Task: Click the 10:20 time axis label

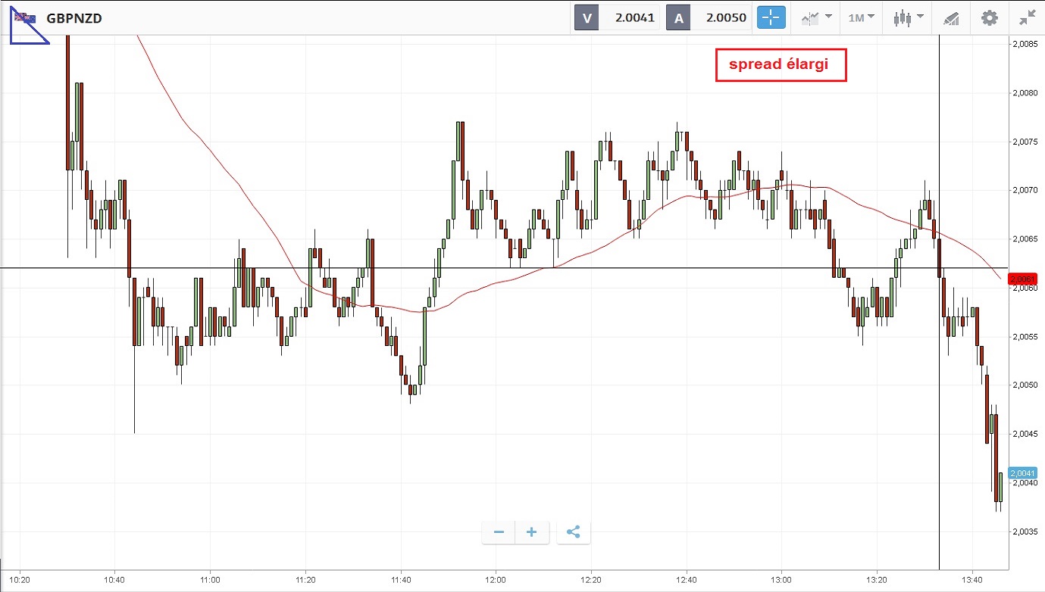Action: (x=20, y=581)
